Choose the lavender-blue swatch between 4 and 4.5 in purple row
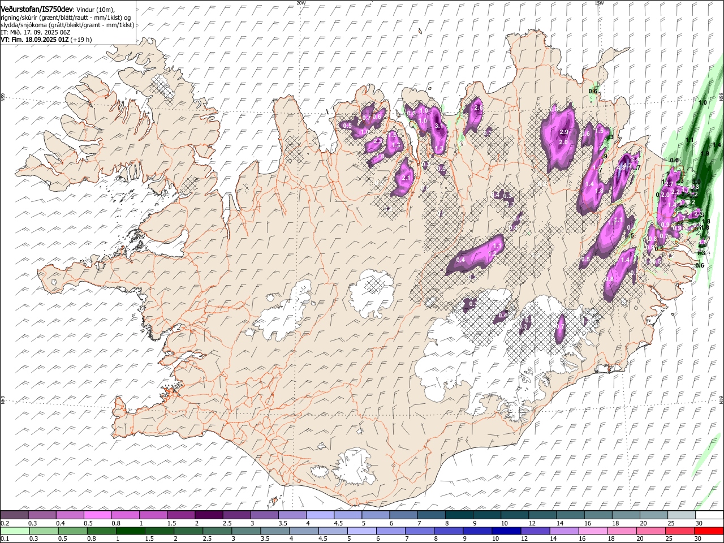724x543 pixels. [320, 515]
